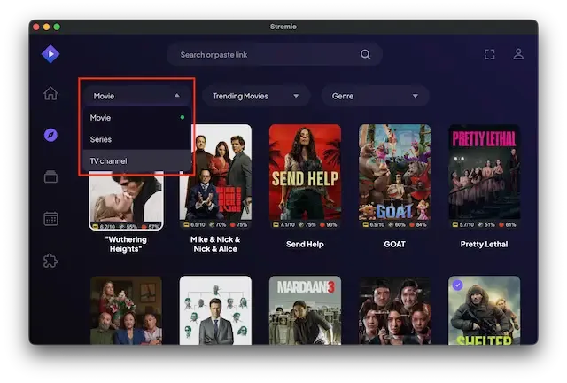Select the Discover compass icon
Viewport: 567px width, 383px height.
pyautogui.click(x=50, y=135)
